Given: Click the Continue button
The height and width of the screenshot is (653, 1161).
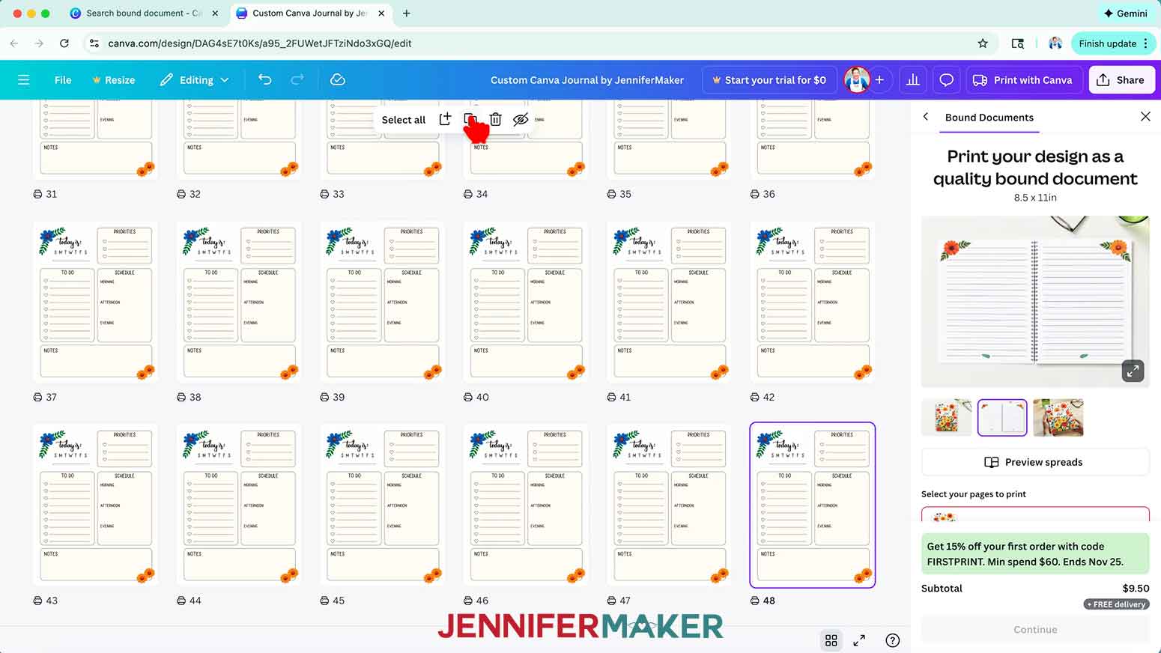Looking at the screenshot, I should click(1035, 630).
